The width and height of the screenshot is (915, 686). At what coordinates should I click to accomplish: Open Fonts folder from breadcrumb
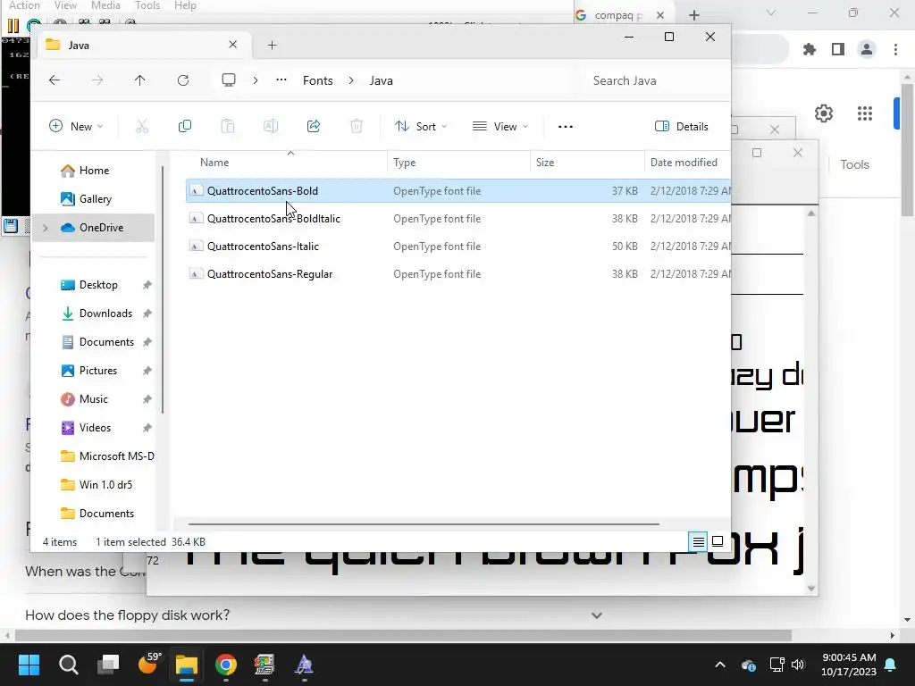click(317, 80)
